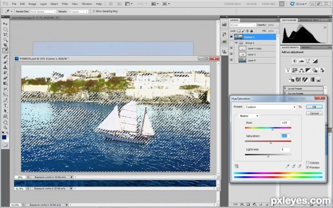Add an Exposure adjustment
This screenshot has height=208, width=333.
315,61
